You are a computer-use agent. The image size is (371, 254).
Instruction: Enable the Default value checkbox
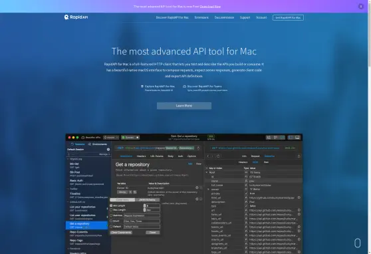[x=111, y=227]
